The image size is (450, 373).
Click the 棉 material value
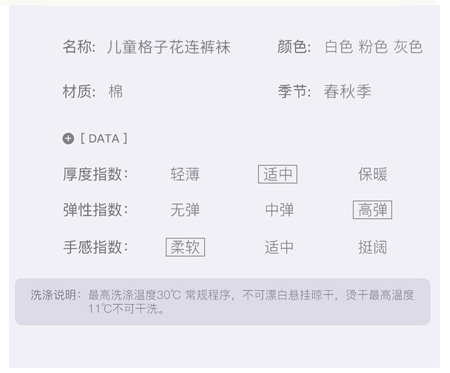pyautogui.click(x=116, y=91)
